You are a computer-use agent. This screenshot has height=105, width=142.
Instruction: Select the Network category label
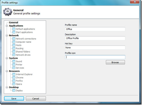(14, 35)
